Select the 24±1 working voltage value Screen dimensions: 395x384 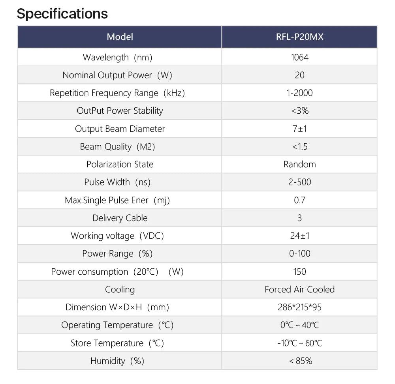pos(299,236)
